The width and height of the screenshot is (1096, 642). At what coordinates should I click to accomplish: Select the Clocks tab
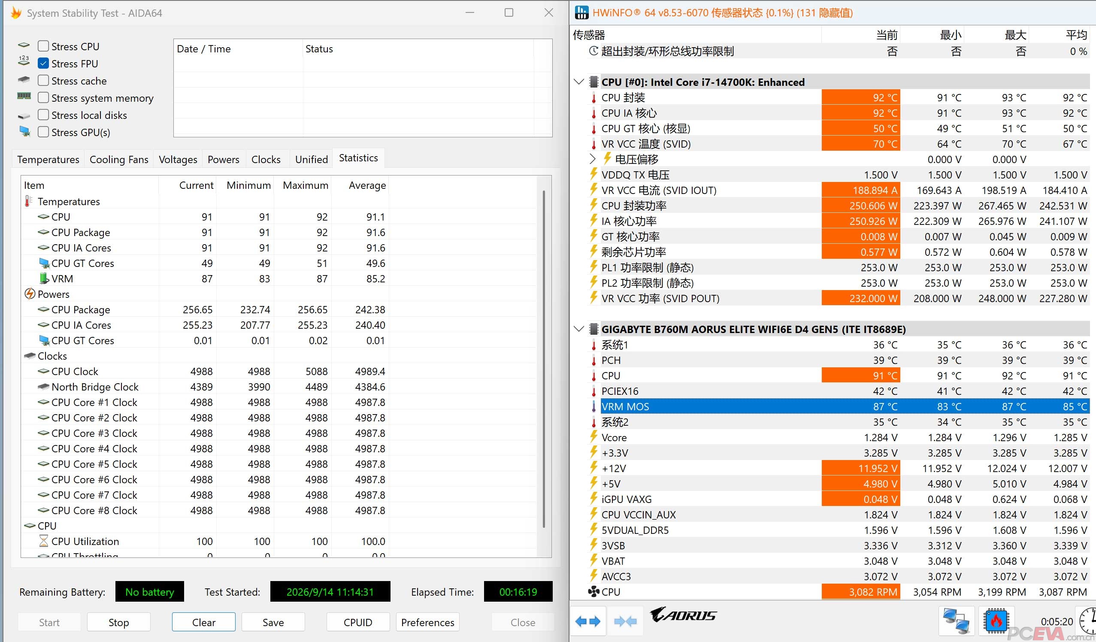[266, 159]
